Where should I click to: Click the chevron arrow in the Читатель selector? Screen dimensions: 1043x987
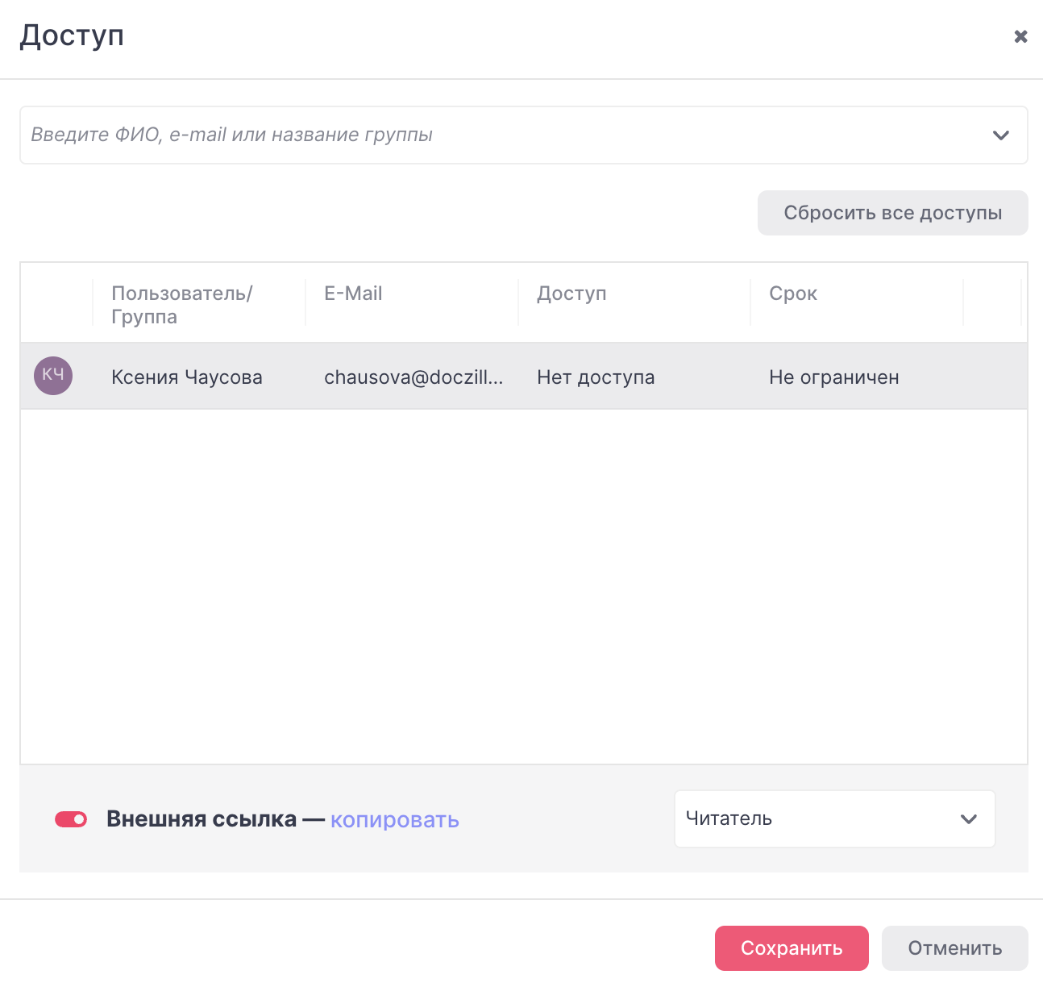(x=969, y=819)
